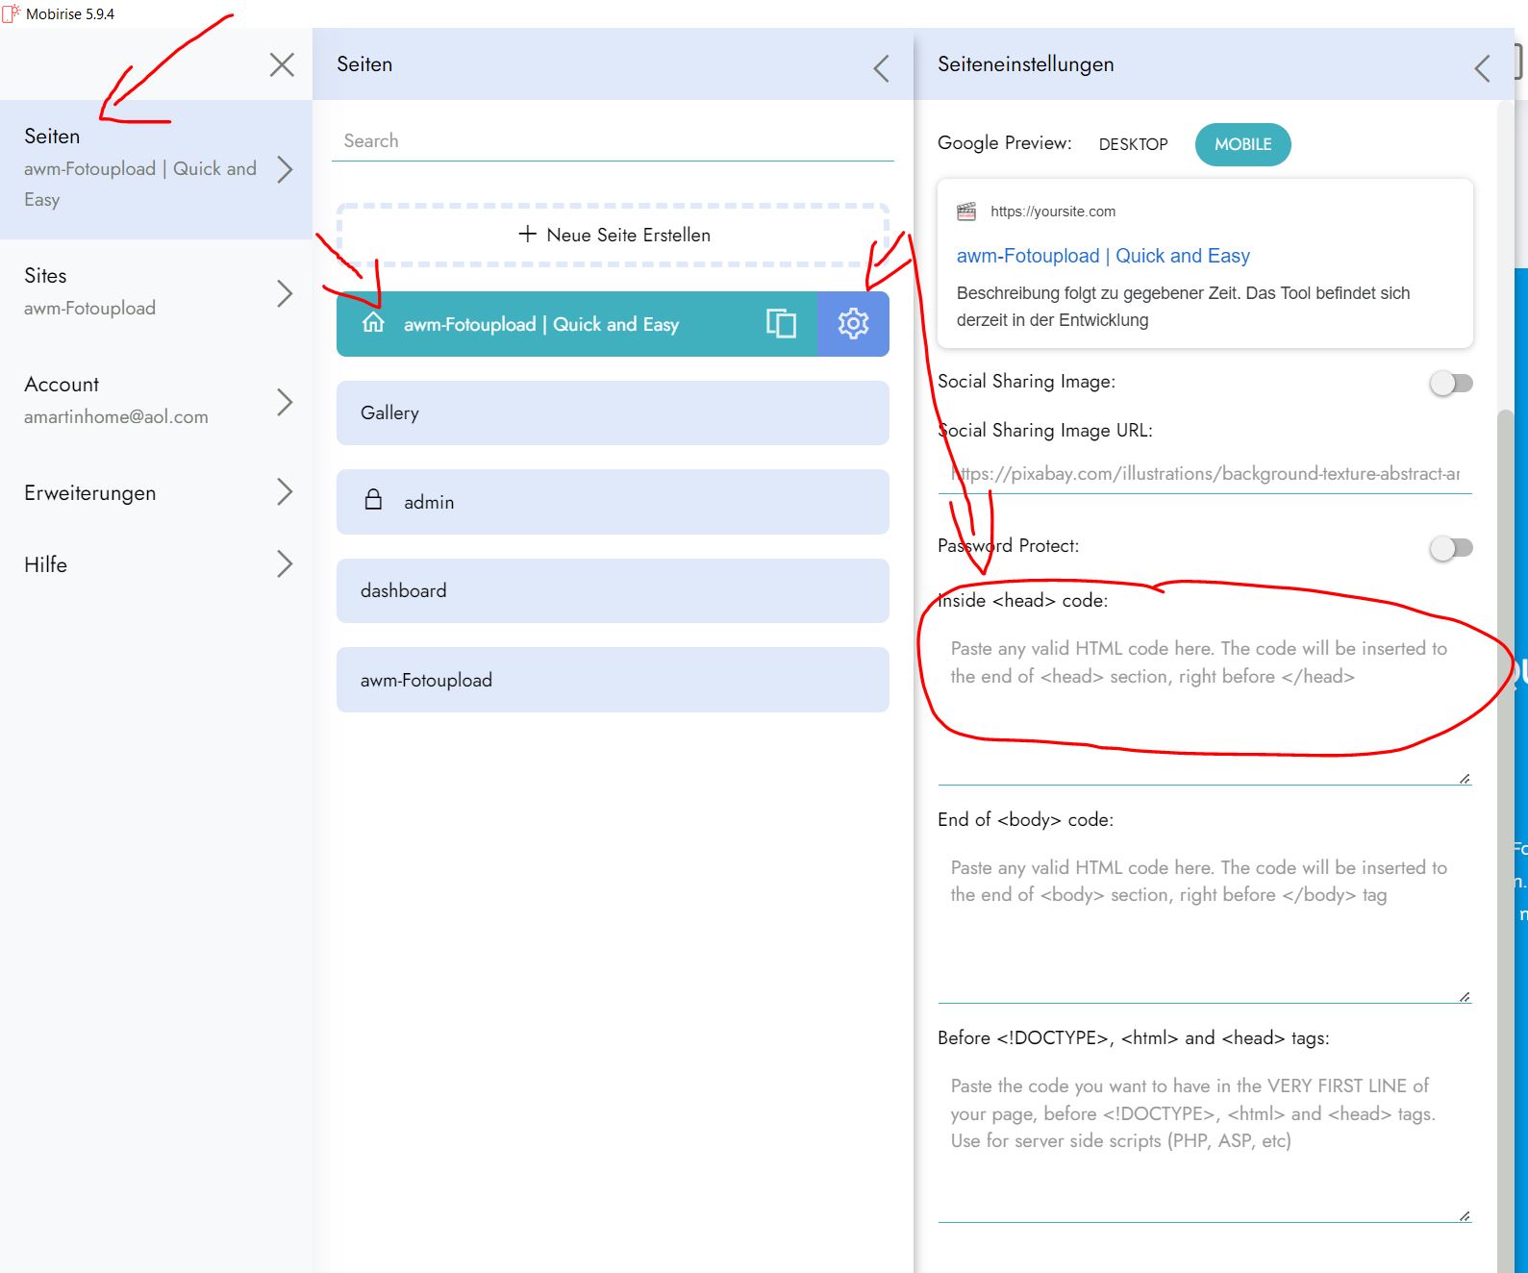Close the main menu with the X icon
Screen dimensions: 1528x1273
pyautogui.click(x=282, y=64)
